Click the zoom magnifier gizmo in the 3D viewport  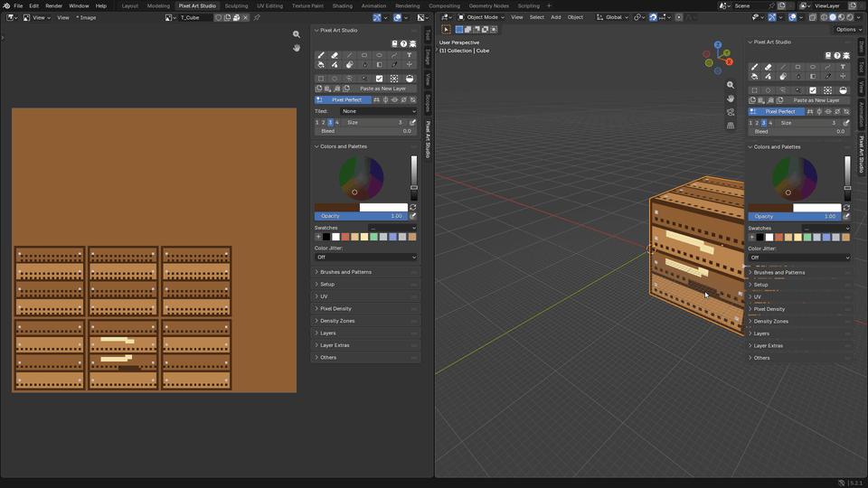731,85
